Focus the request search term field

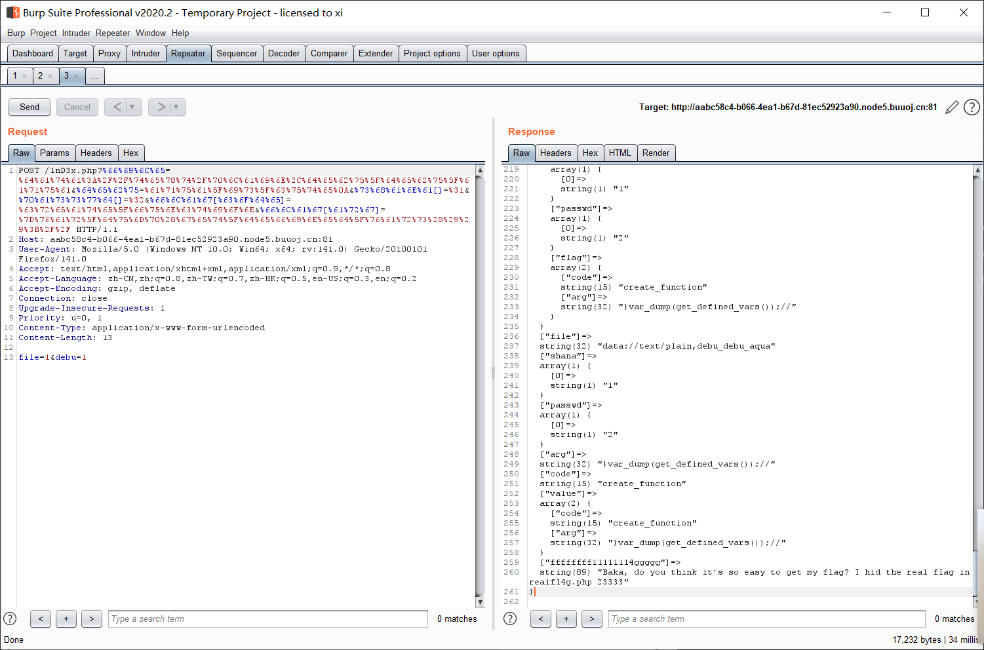pyautogui.click(x=268, y=619)
